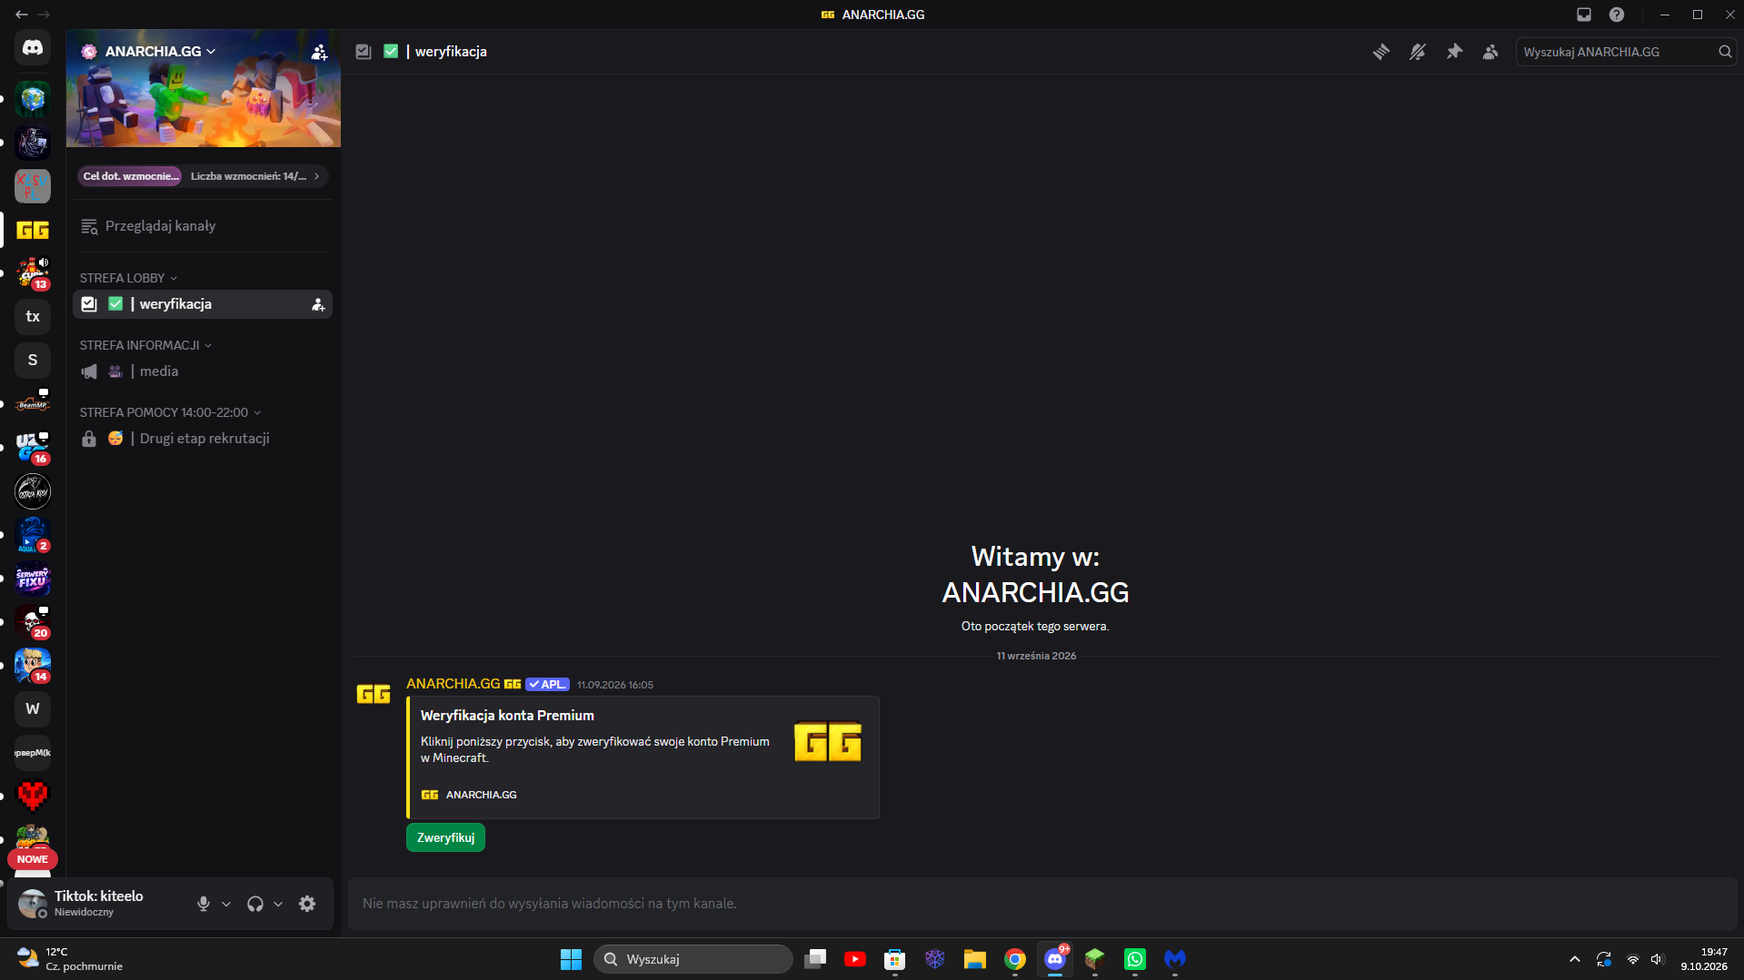Viewport: 1744px width, 980px height.
Task: Toggle the member list visibility
Action: tap(1490, 52)
